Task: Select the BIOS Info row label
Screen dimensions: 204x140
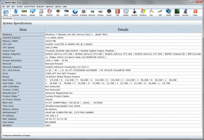Action: [23, 103]
